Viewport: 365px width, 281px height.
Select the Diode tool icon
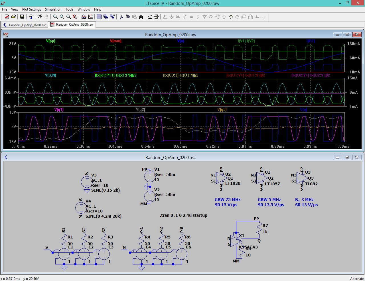(204, 17)
